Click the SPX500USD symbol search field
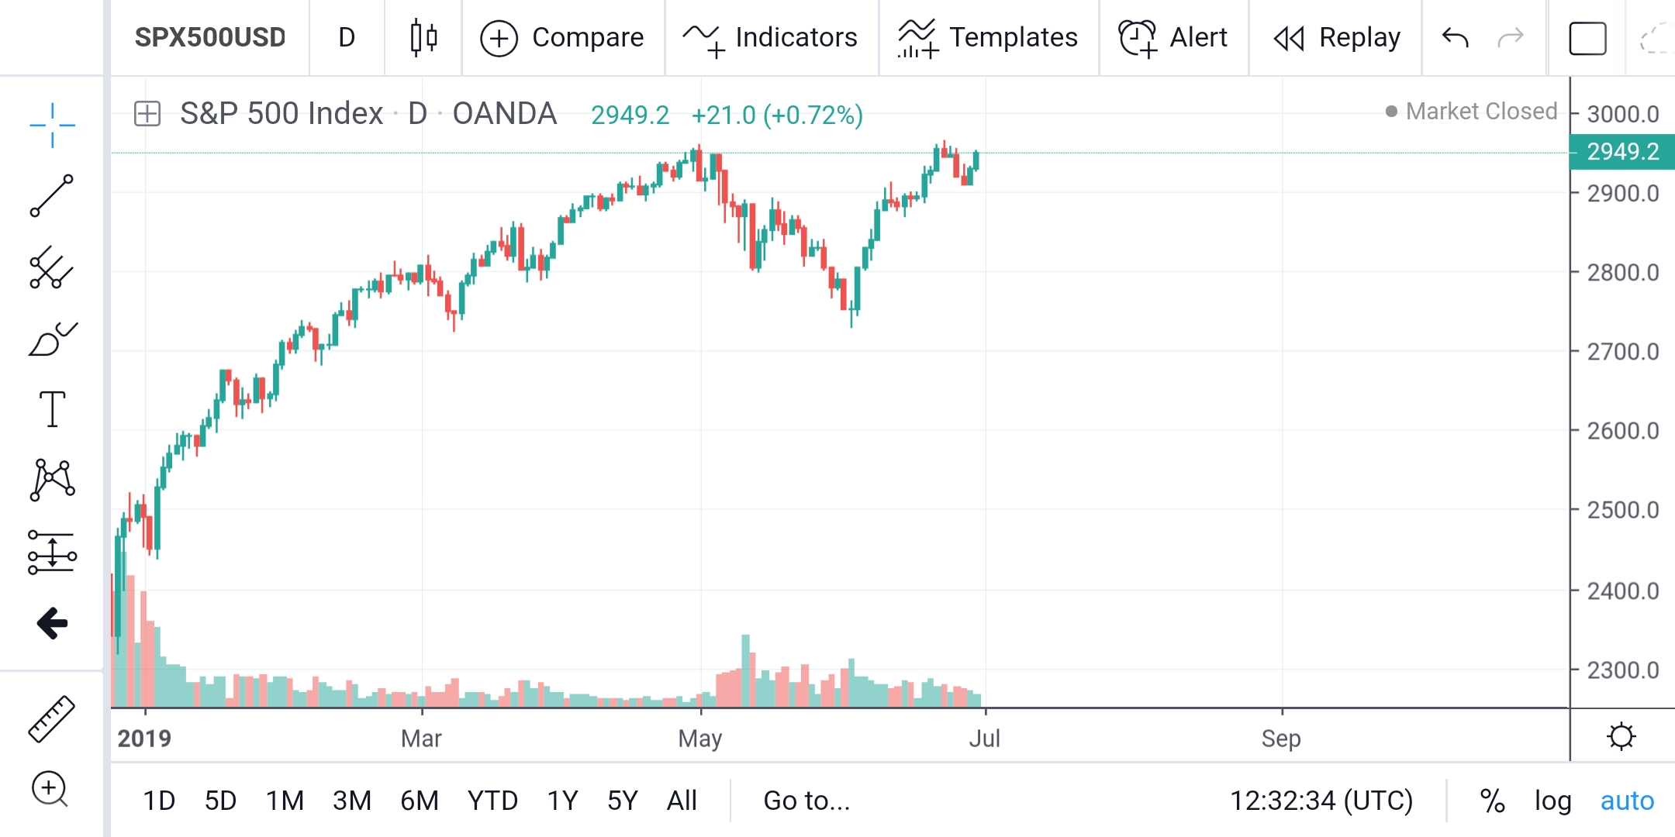The width and height of the screenshot is (1675, 837). click(210, 37)
